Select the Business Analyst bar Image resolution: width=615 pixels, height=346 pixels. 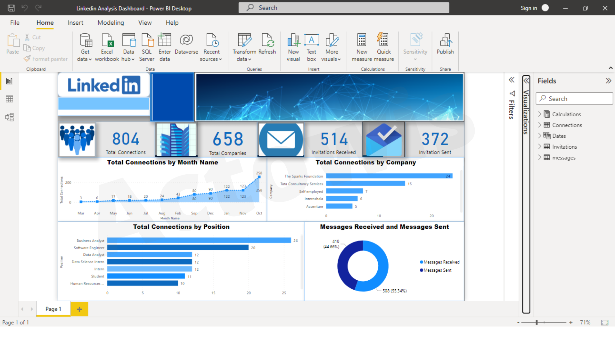199,240
